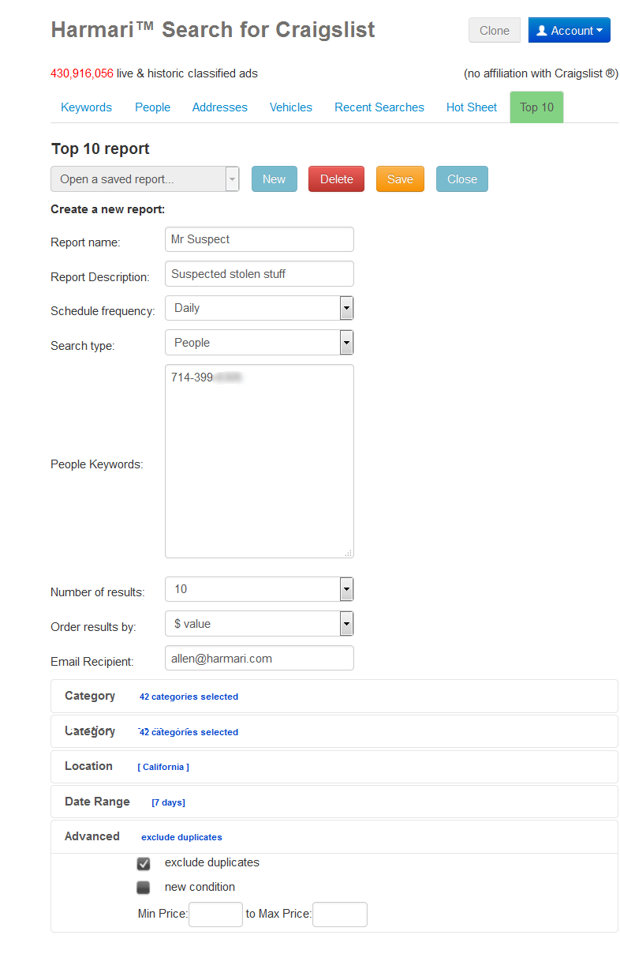Open the Addresses tab
The image size is (620, 954).
(x=220, y=107)
